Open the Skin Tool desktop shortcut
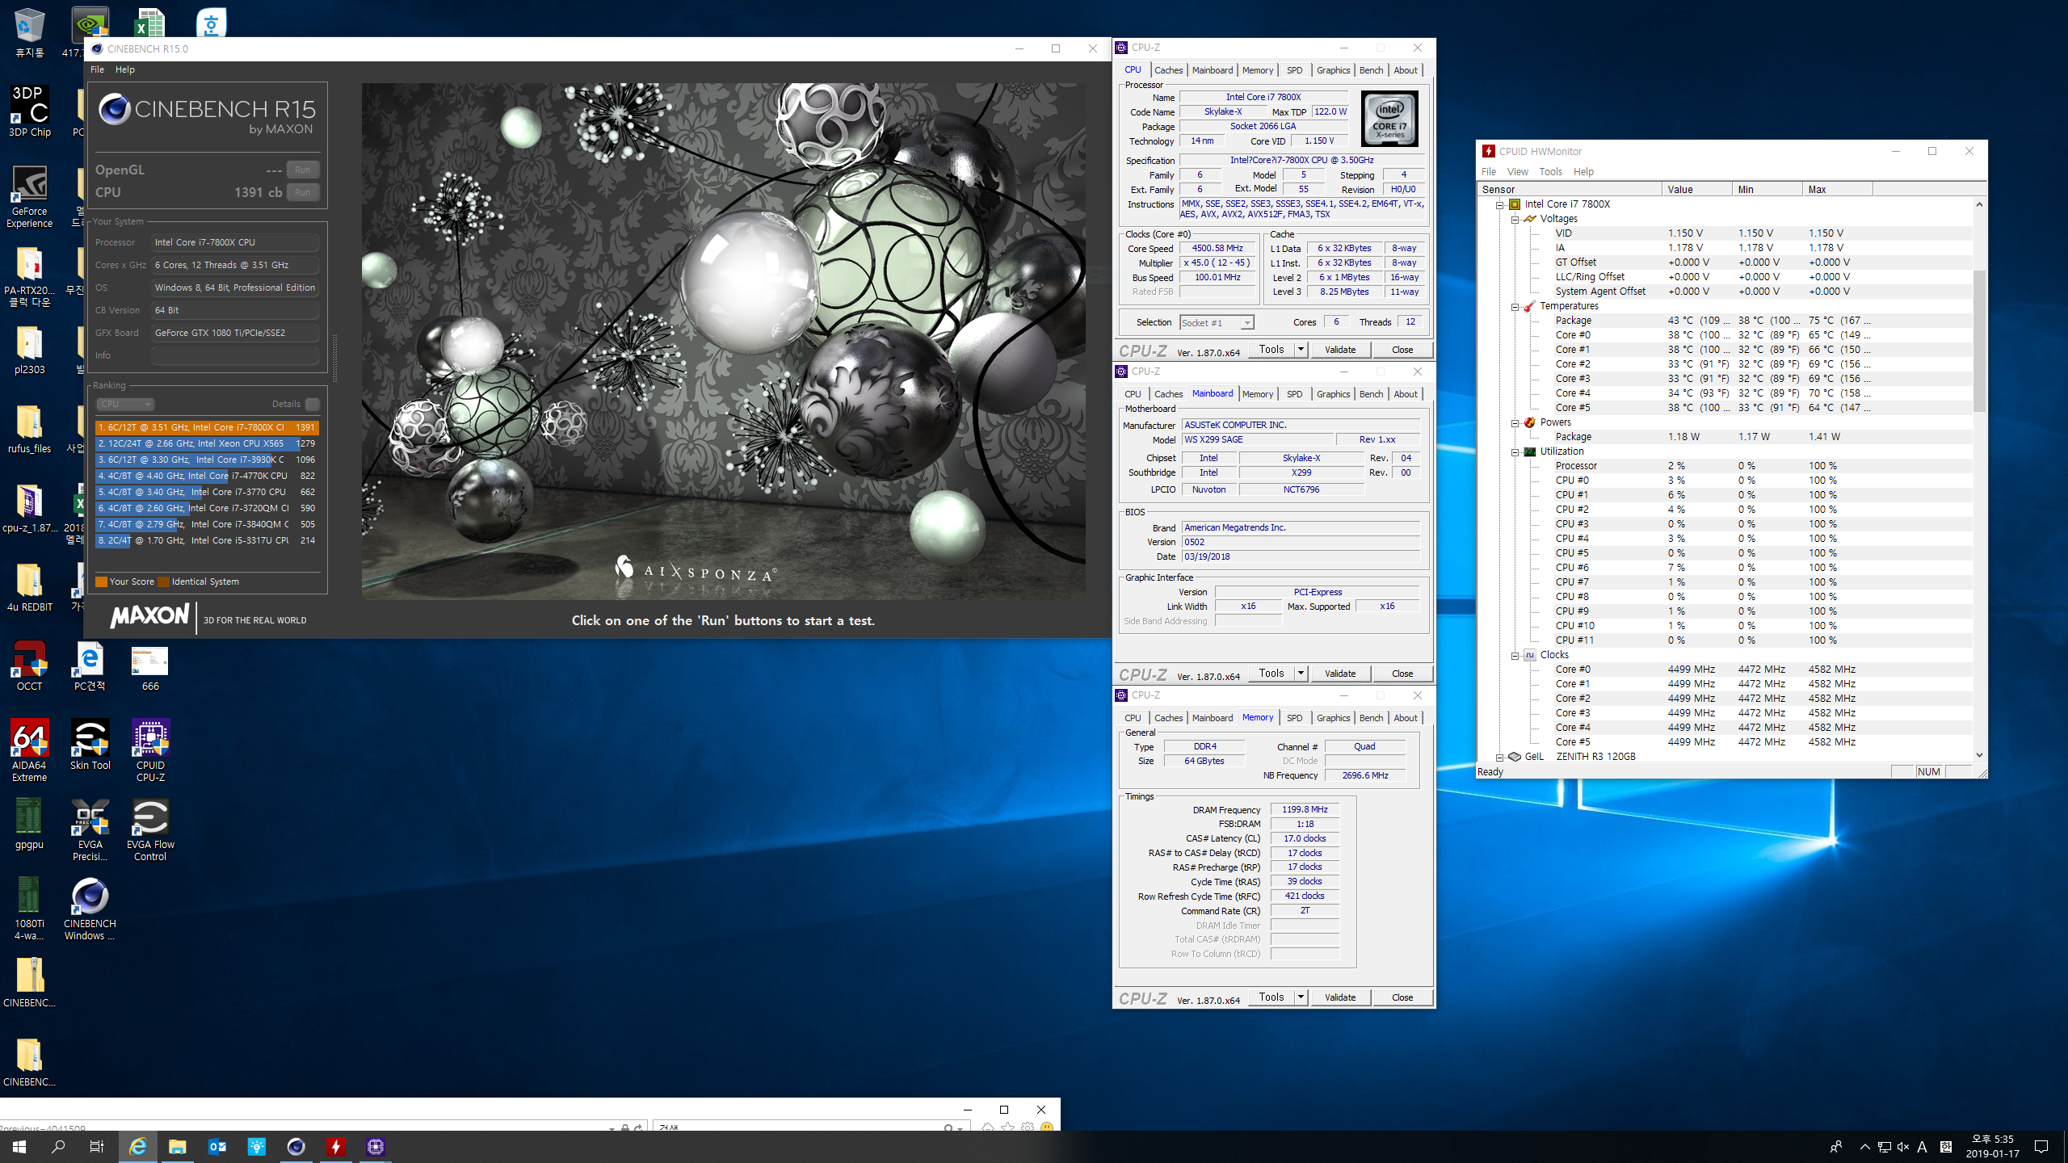2068x1163 pixels. click(90, 745)
